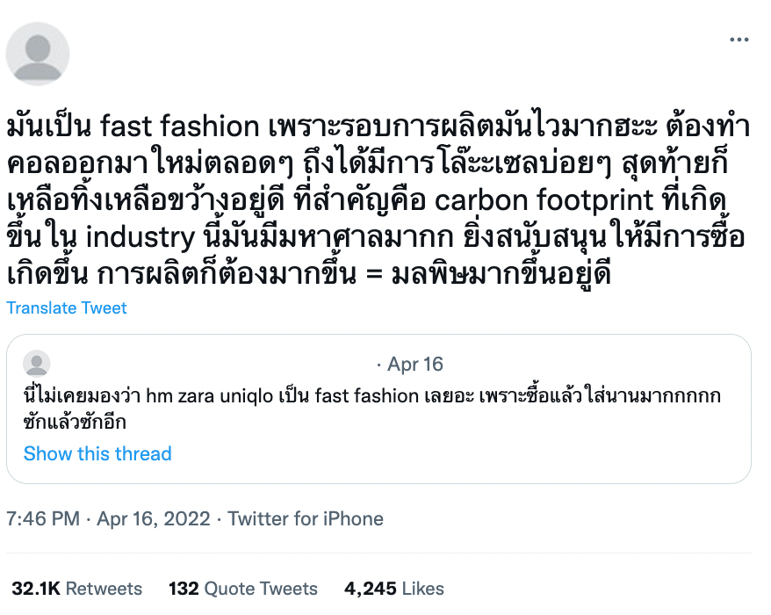
Task: Click the Translate Tweet link
Action: coord(67,308)
